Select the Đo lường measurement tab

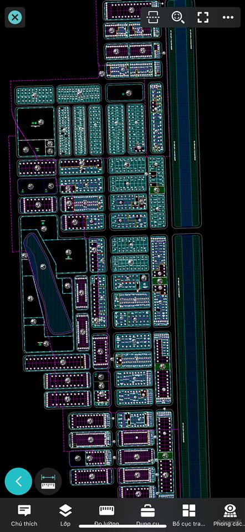point(106,515)
